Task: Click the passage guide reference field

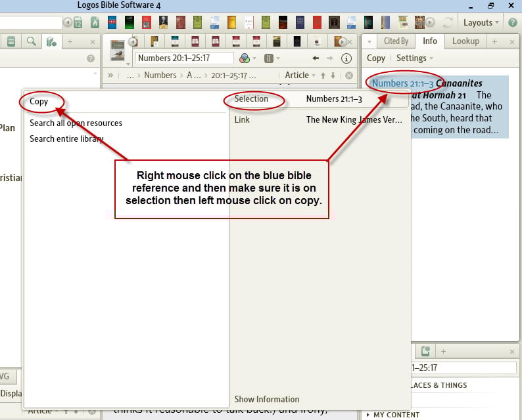Action: click(463, 368)
